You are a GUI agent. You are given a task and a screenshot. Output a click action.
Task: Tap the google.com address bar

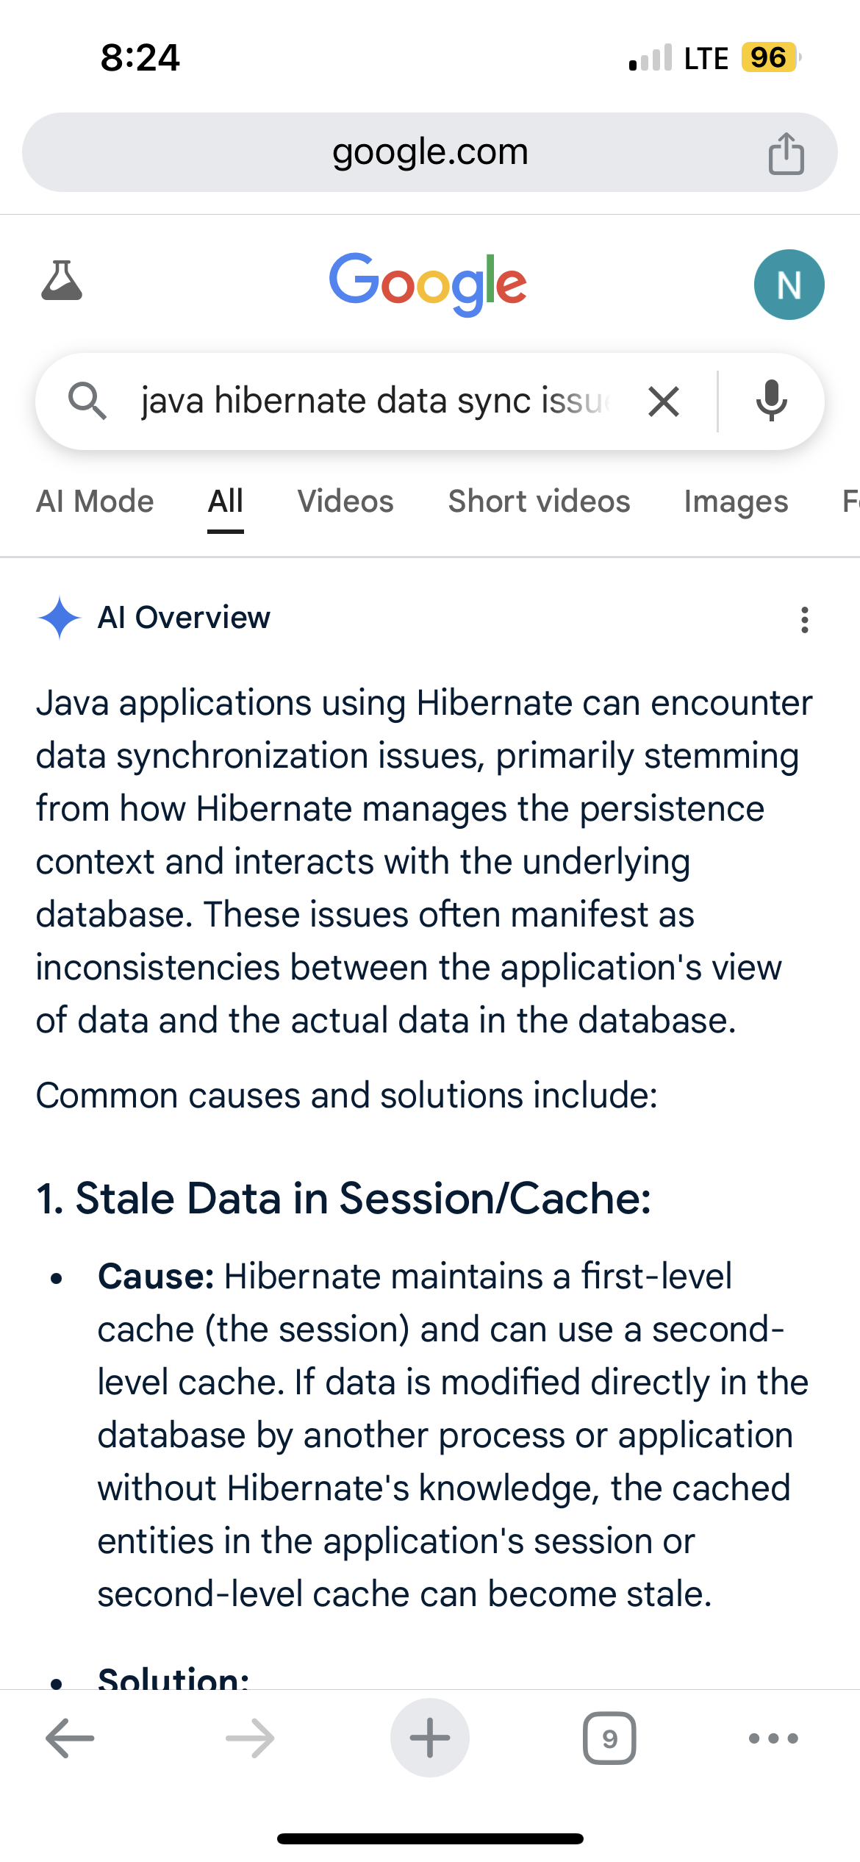[x=429, y=152]
